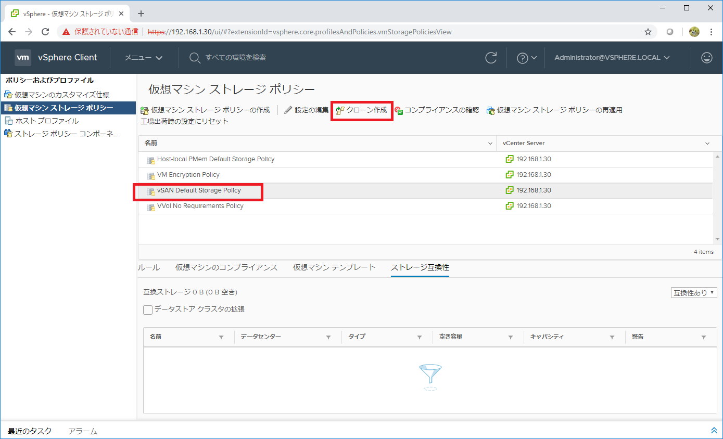Click the browser reload button
This screenshot has width=723, height=439.
pyautogui.click(x=45, y=32)
